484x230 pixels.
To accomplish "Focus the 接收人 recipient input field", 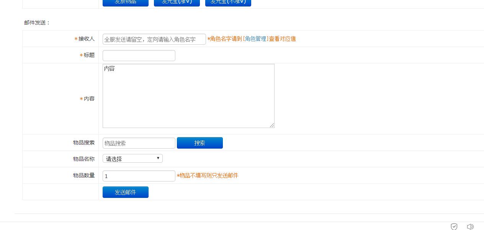I will 154,39.
